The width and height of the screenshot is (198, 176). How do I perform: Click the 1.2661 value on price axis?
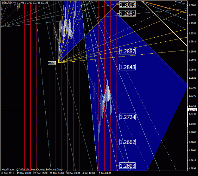tap(192, 142)
